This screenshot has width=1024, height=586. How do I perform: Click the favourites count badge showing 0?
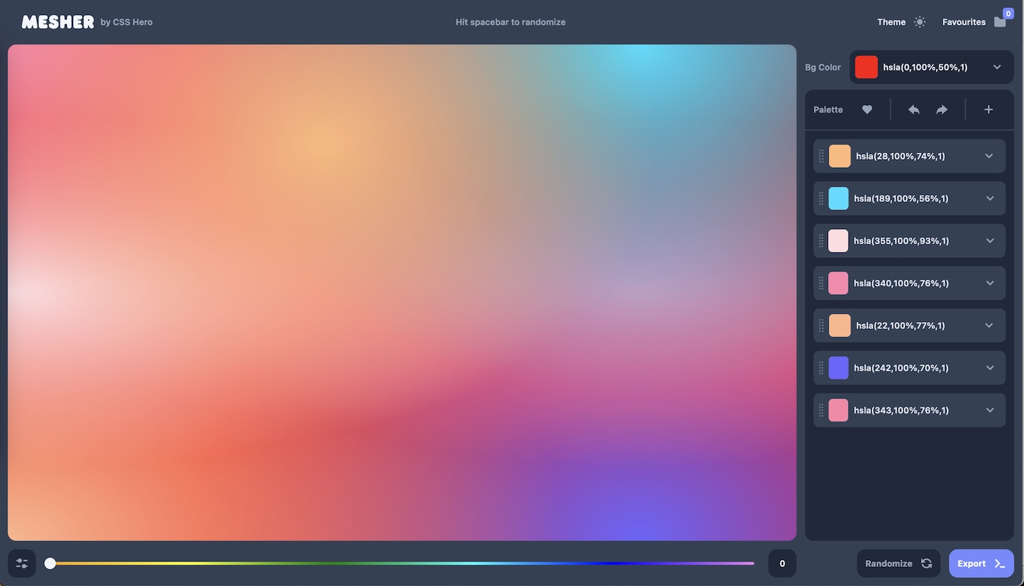click(x=1008, y=14)
